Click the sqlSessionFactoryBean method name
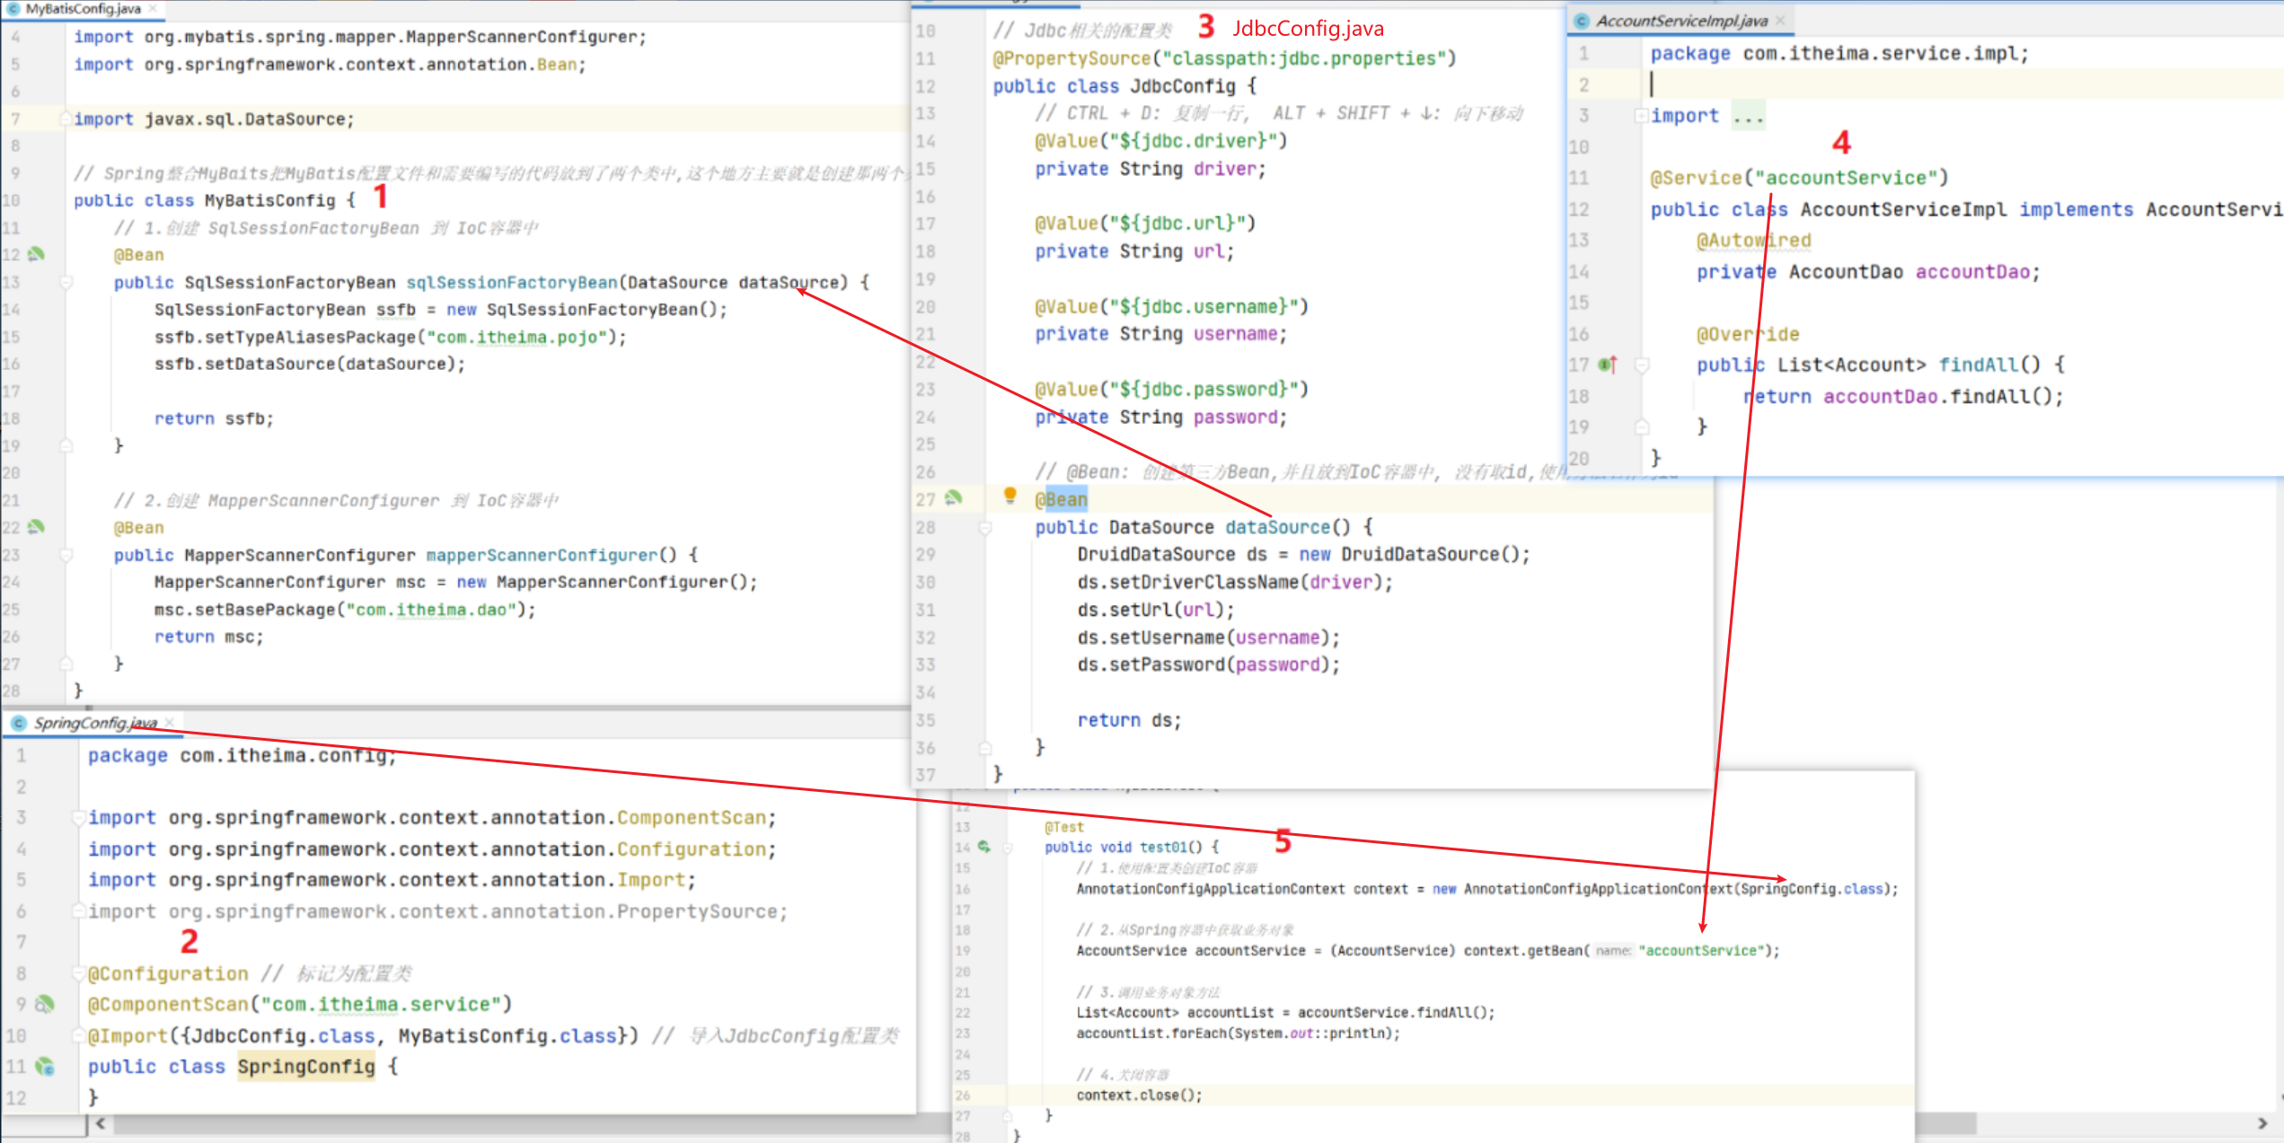The width and height of the screenshot is (2284, 1143). (512, 283)
